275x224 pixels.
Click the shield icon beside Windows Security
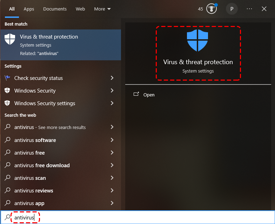coord(7,90)
